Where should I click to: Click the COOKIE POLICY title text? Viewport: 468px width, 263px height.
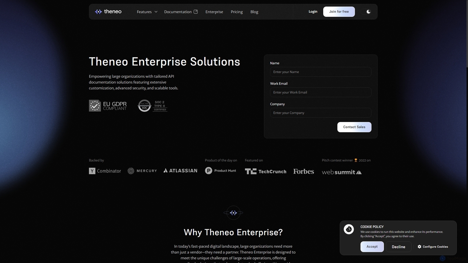pos(372,227)
